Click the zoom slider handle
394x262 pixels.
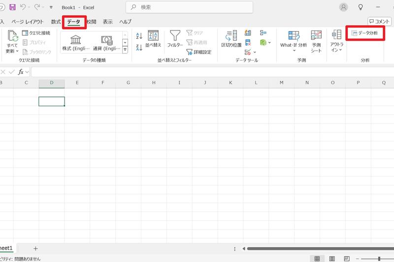379,259
